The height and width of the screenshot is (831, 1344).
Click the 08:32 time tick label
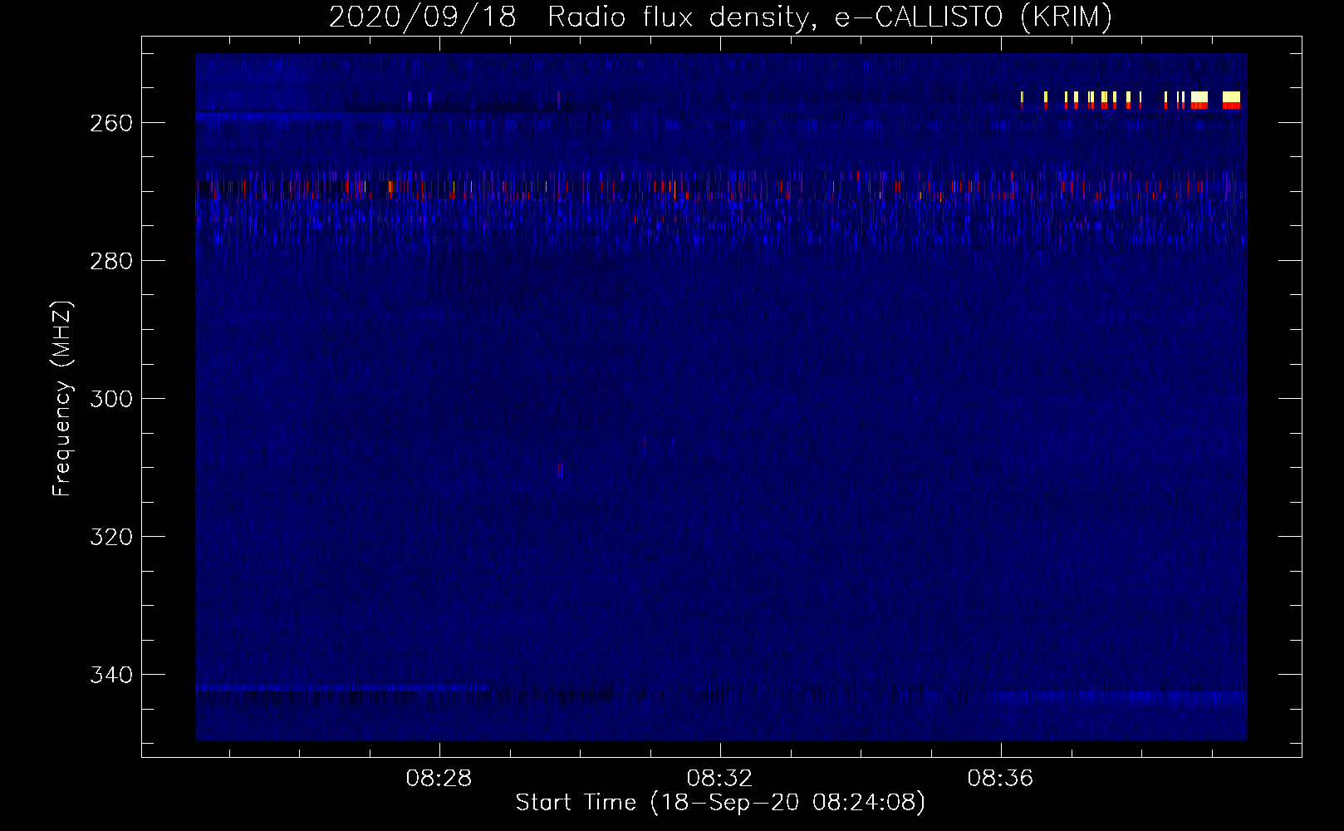(719, 779)
